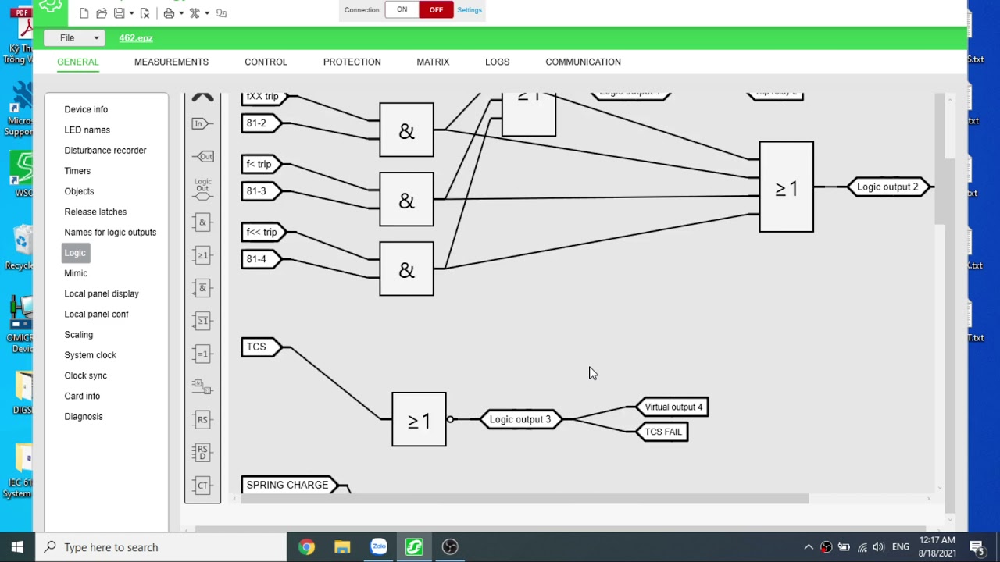The width and height of the screenshot is (1000, 562).
Task: Select the CT counter palette tool
Action: tap(202, 485)
